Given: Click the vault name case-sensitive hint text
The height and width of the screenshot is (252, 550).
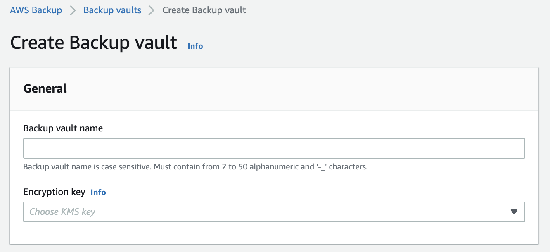Looking at the screenshot, I should pos(195,167).
